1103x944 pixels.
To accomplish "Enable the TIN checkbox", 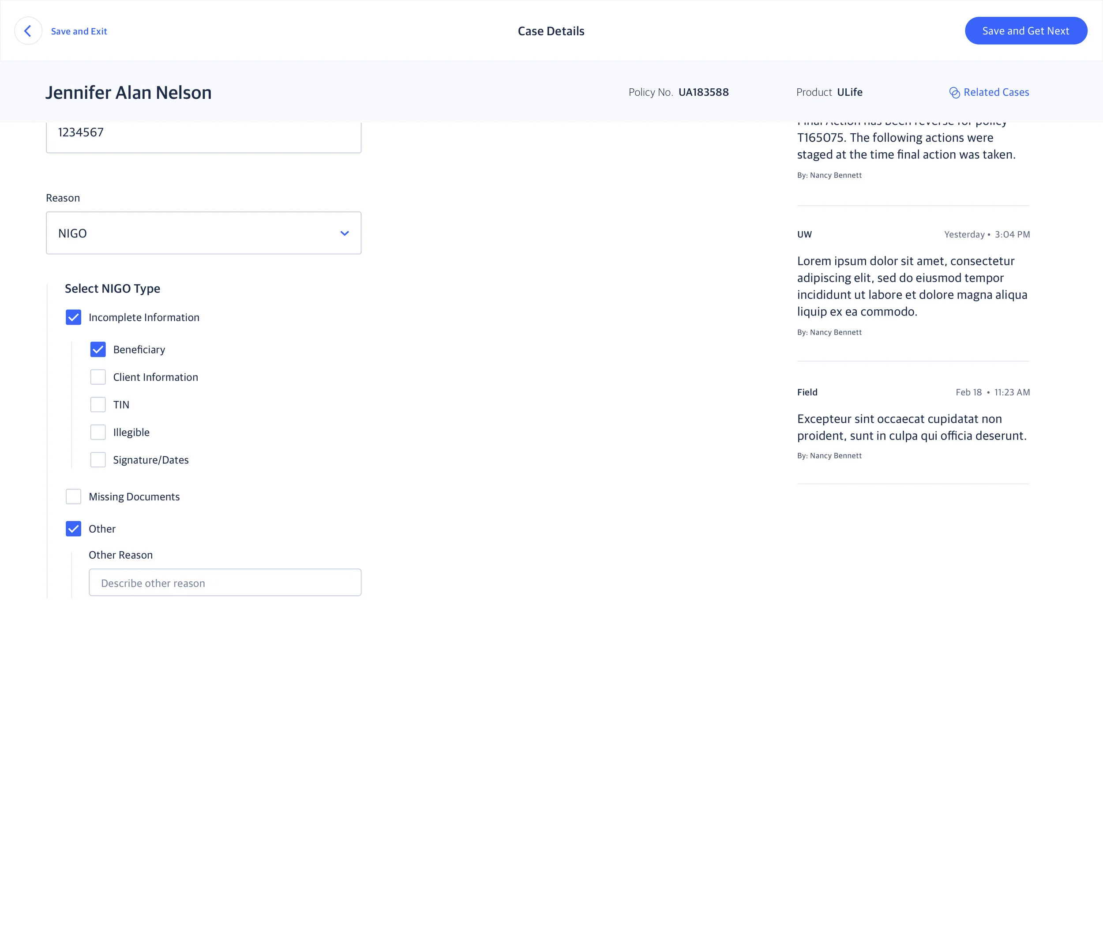I will (98, 405).
